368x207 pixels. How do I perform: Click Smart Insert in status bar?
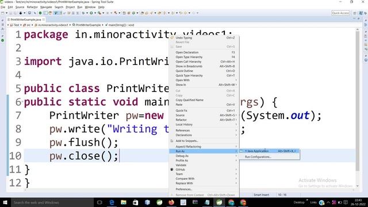[261, 195]
